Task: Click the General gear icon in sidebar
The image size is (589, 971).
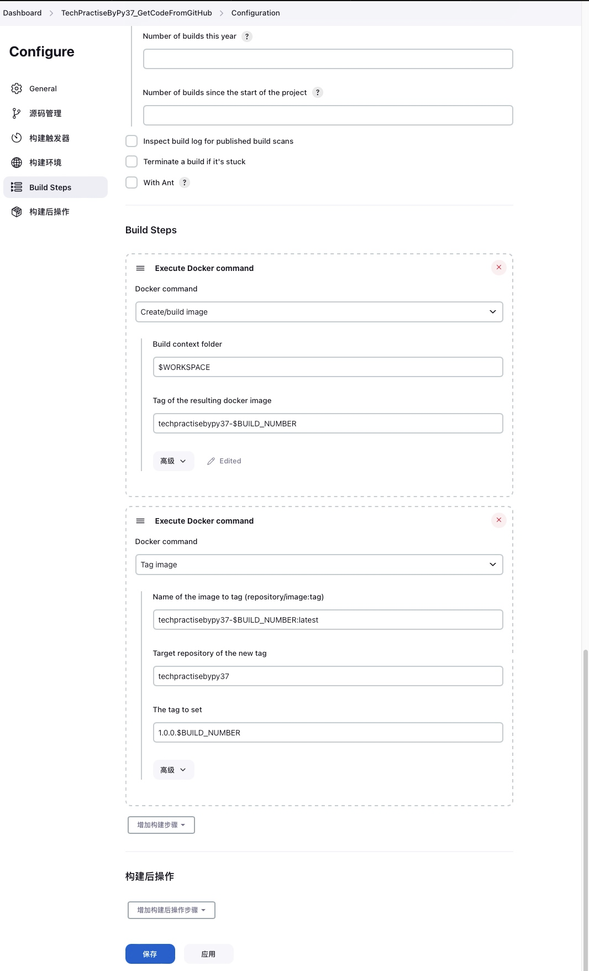Action: point(17,88)
